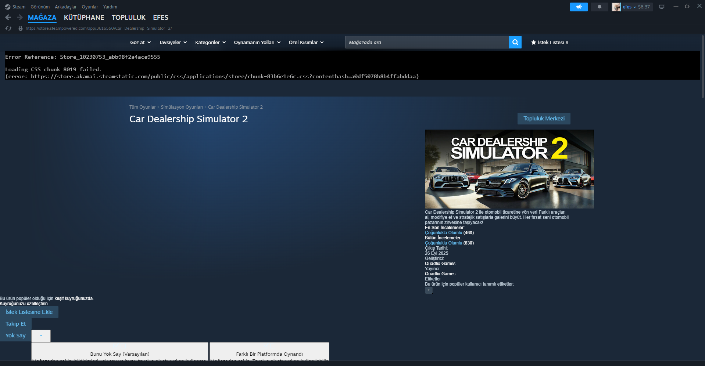Open the publisher Quadfix Games link

coord(440,274)
